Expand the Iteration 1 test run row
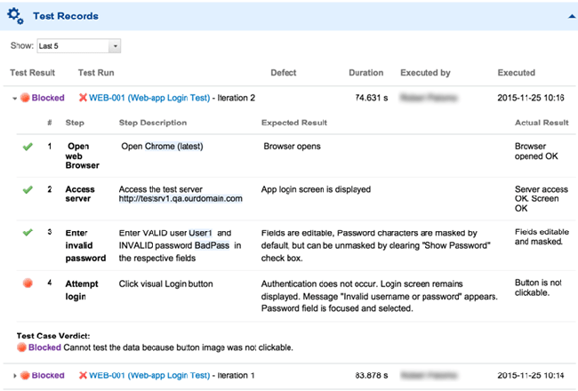 click(14, 376)
